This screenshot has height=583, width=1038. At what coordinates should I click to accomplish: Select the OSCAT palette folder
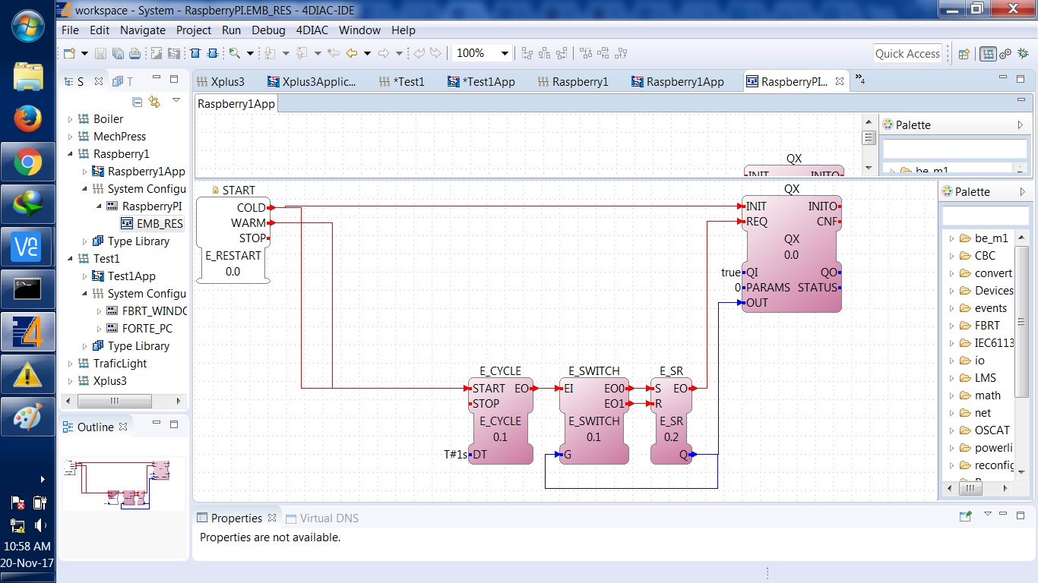coord(985,430)
